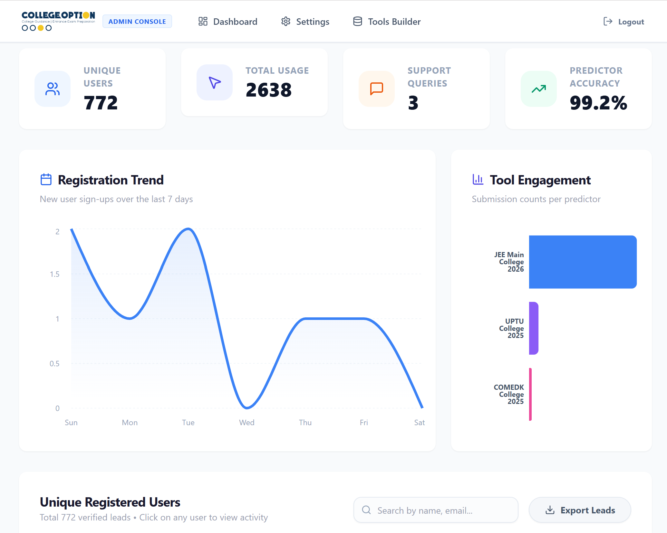Screen dimensions: 667x533
Task: Click the 3 support queries value
Action: click(x=413, y=103)
